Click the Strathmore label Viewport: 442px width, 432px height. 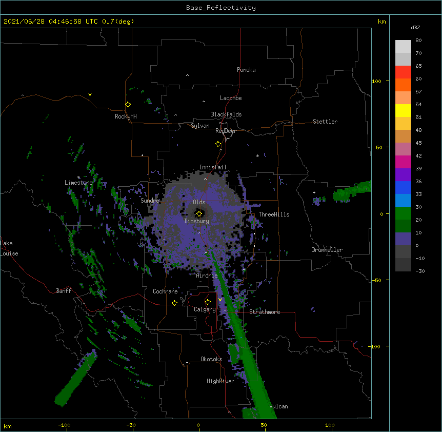click(265, 312)
